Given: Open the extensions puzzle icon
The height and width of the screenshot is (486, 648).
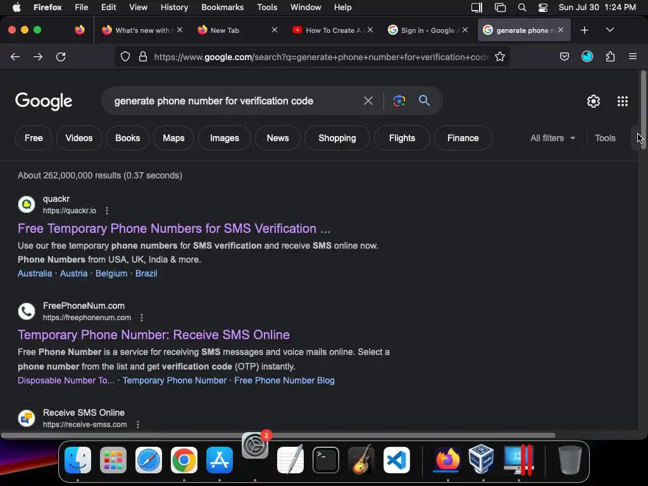Looking at the screenshot, I should pos(611,56).
